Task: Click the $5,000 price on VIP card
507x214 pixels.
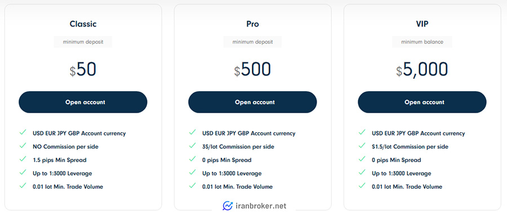Action: point(422,69)
